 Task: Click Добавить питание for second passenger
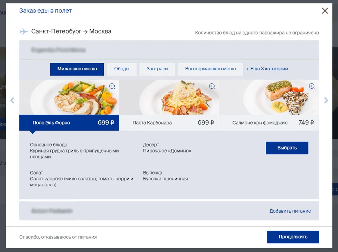pos(290,211)
